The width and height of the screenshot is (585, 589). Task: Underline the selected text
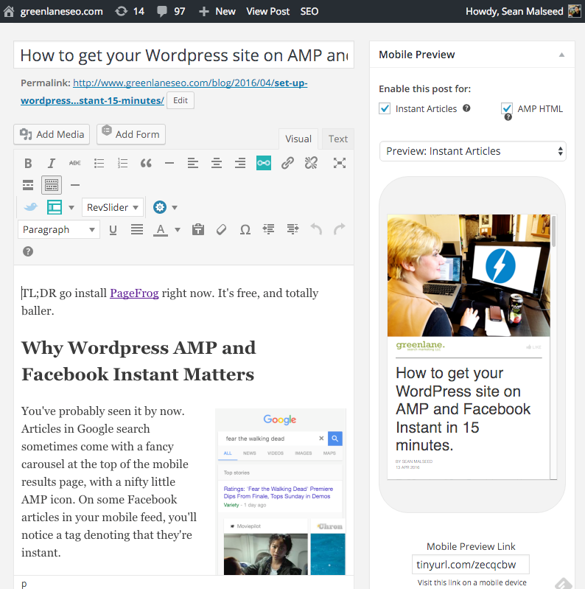(x=113, y=229)
